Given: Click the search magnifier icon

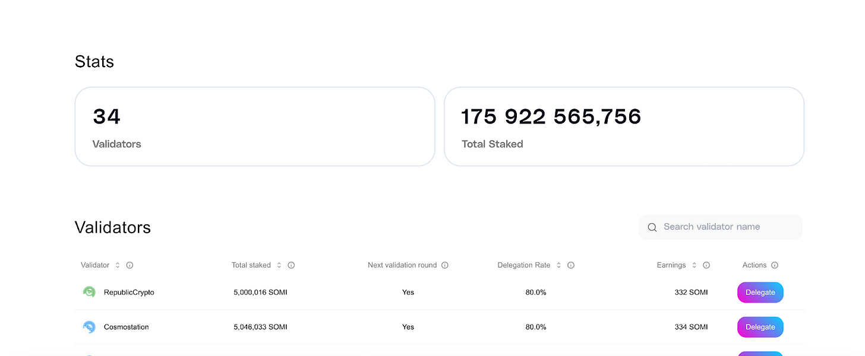Looking at the screenshot, I should (x=652, y=227).
